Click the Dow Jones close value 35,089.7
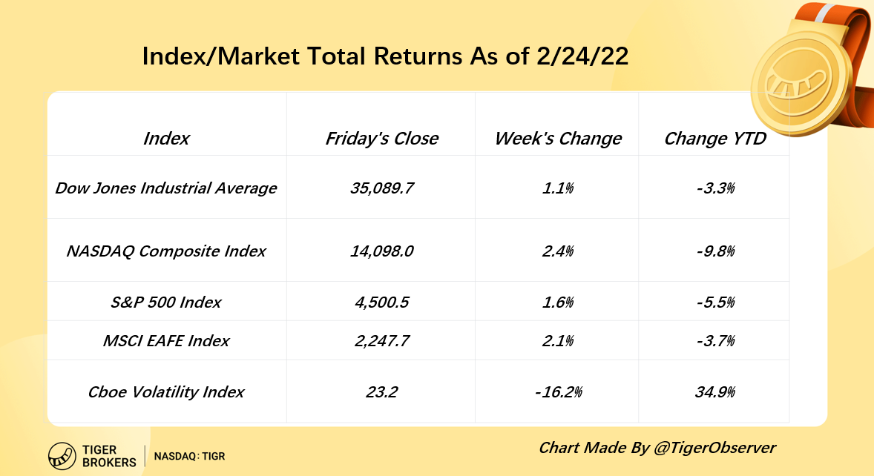The image size is (874, 476). tap(381, 188)
